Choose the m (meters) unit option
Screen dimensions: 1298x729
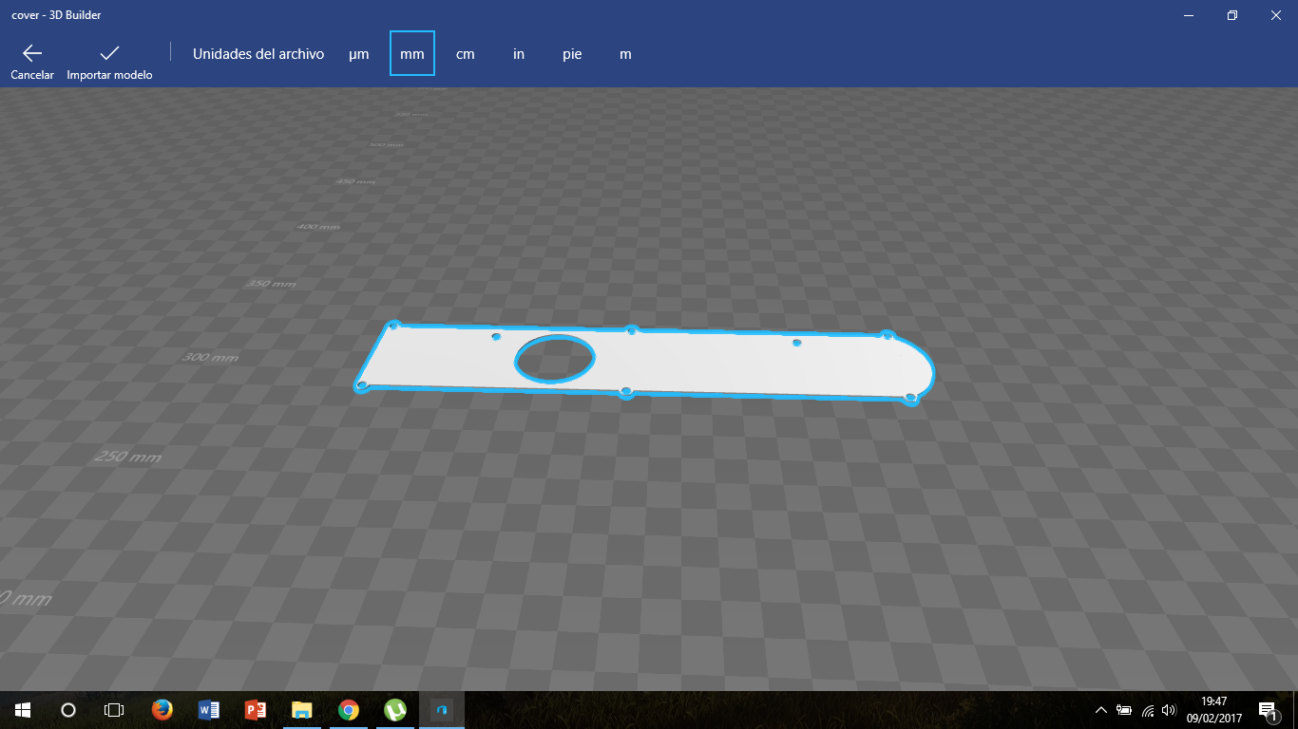tap(625, 54)
